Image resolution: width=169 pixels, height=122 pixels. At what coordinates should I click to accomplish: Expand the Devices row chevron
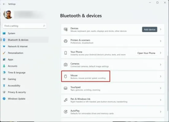[x=160, y=29]
